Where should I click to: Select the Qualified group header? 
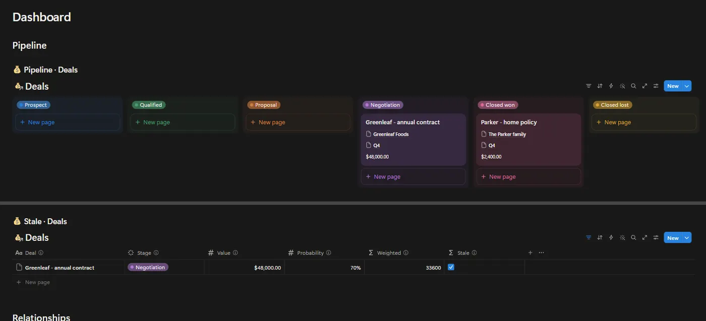point(149,105)
